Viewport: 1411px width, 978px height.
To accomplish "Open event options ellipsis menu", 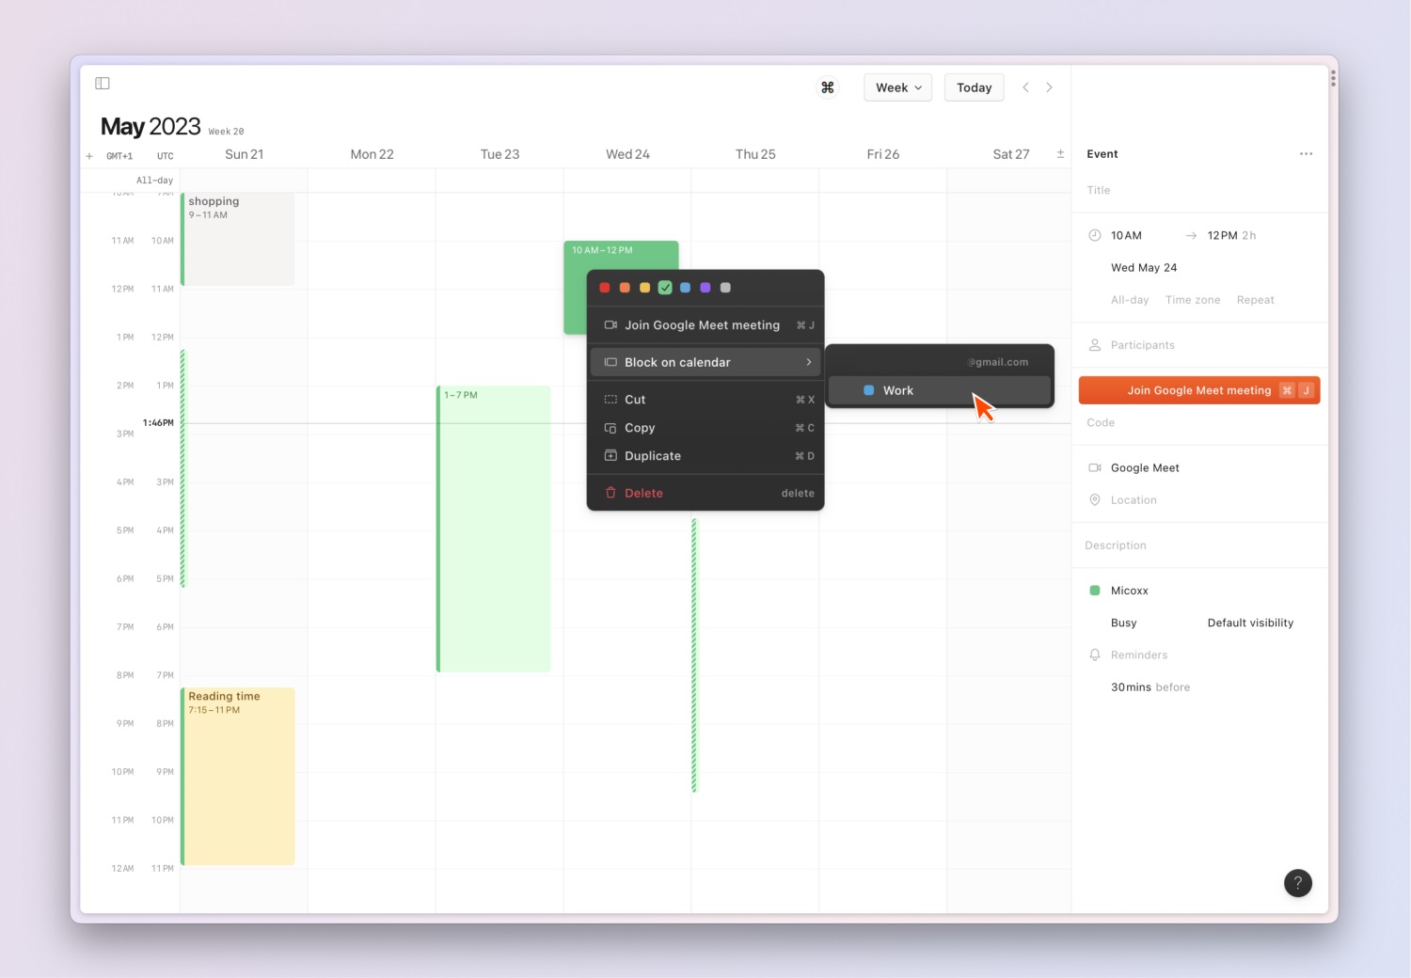I will pyautogui.click(x=1306, y=153).
